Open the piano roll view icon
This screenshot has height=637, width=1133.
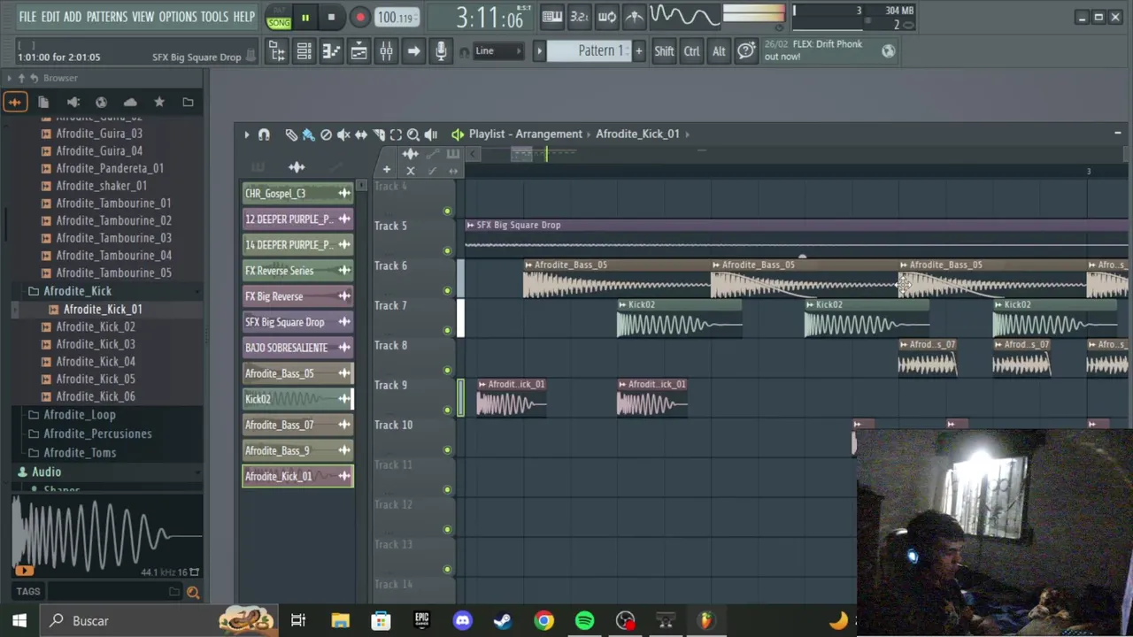331,51
